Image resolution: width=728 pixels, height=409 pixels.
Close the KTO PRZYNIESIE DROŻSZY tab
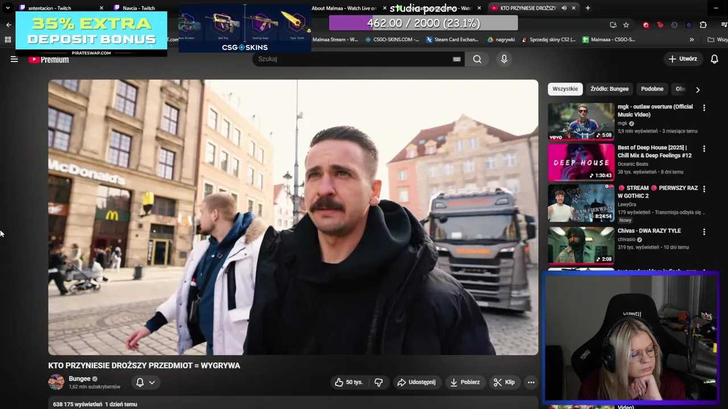point(574,8)
